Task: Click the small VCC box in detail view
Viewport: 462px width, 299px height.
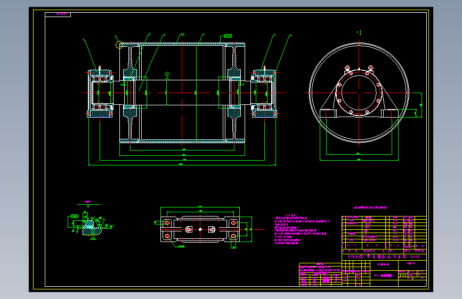Action: click(x=75, y=217)
